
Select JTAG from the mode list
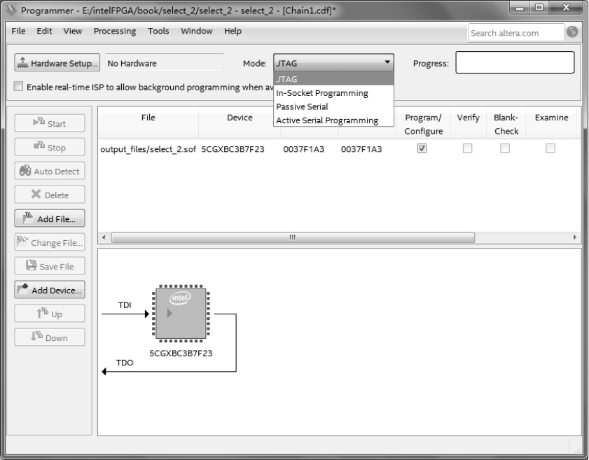333,79
